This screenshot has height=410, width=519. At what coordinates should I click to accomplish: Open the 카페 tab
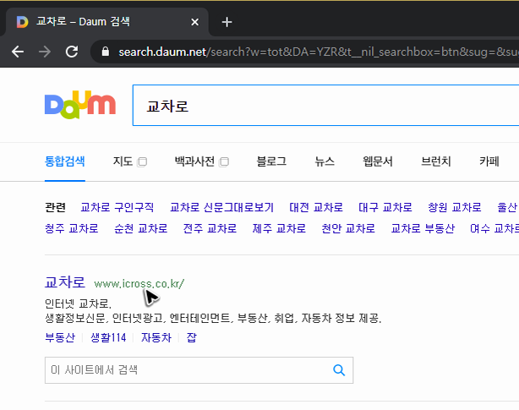point(489,161)
